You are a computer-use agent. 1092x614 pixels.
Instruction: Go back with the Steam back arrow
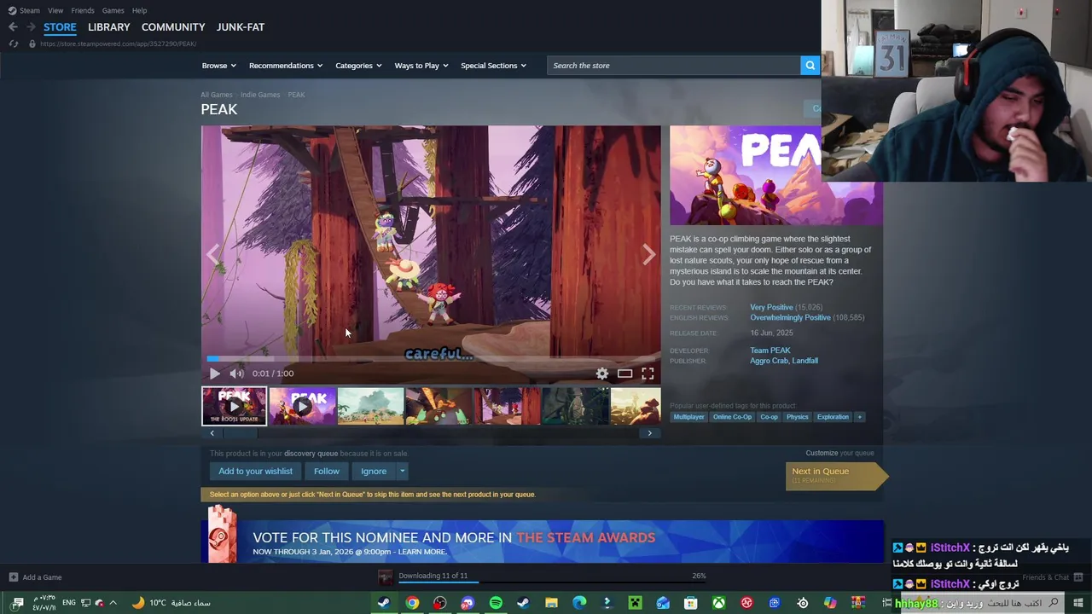(13, 27)
